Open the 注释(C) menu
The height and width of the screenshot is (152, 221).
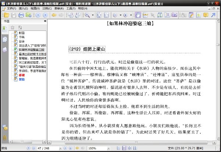47,8
